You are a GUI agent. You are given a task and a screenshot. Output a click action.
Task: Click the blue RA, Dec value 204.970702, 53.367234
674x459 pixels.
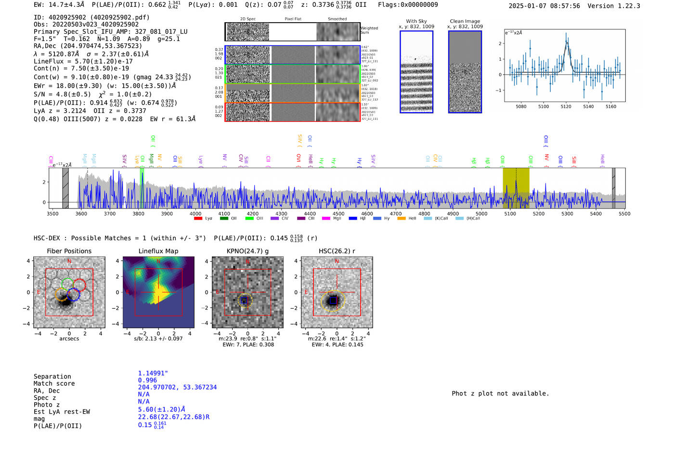point(178,387)
